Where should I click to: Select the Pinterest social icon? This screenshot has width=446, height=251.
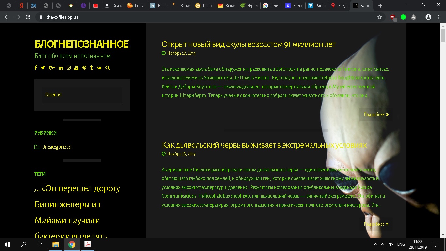pos(84,68)
